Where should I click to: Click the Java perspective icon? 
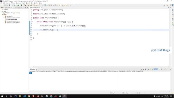tap(173, 5)
